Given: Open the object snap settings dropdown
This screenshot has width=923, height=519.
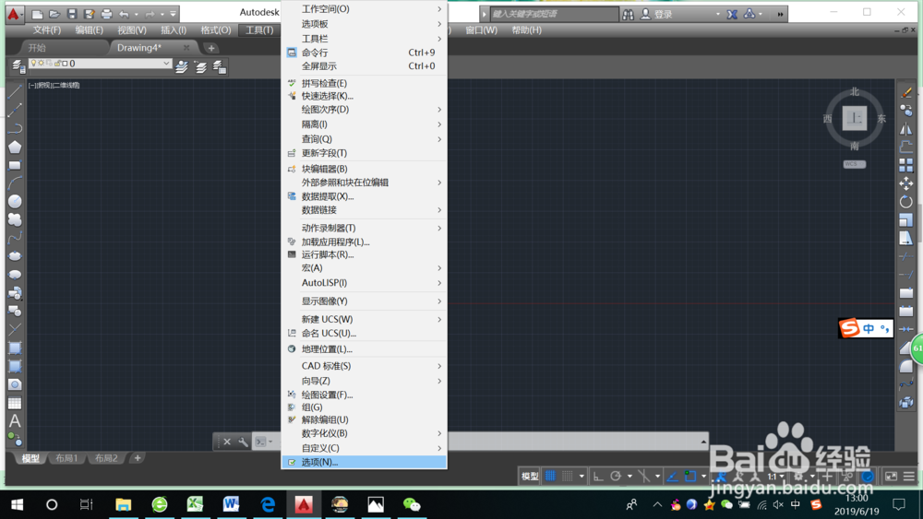Looking at the screenshot, I should (x=703, y=476).
